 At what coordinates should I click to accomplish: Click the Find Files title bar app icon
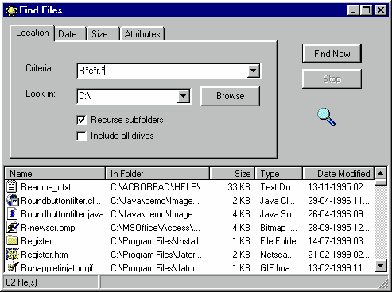coord(11,10)
